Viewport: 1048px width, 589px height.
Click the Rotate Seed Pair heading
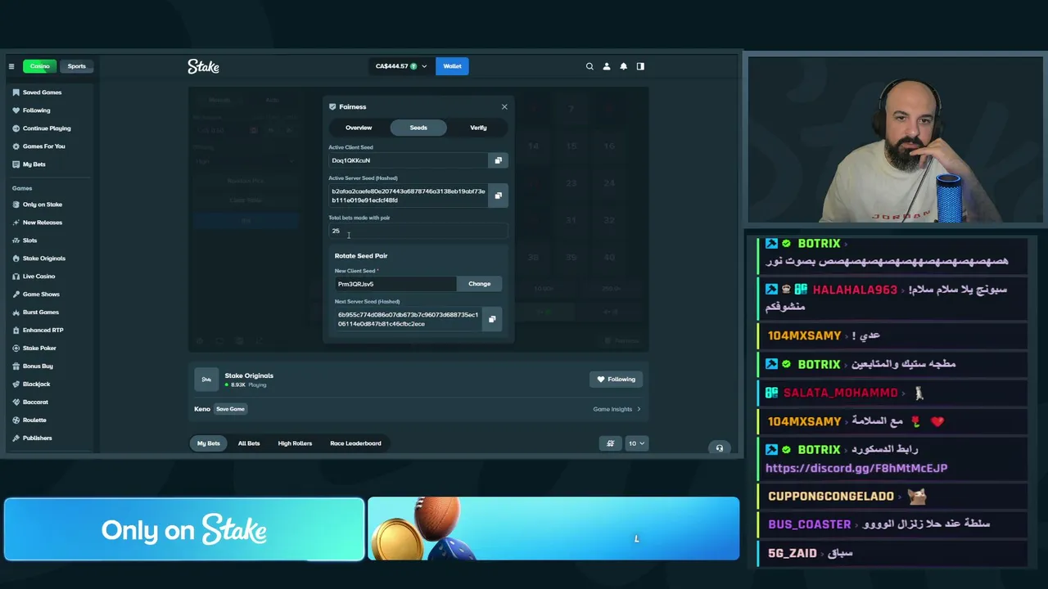point(361,256)
